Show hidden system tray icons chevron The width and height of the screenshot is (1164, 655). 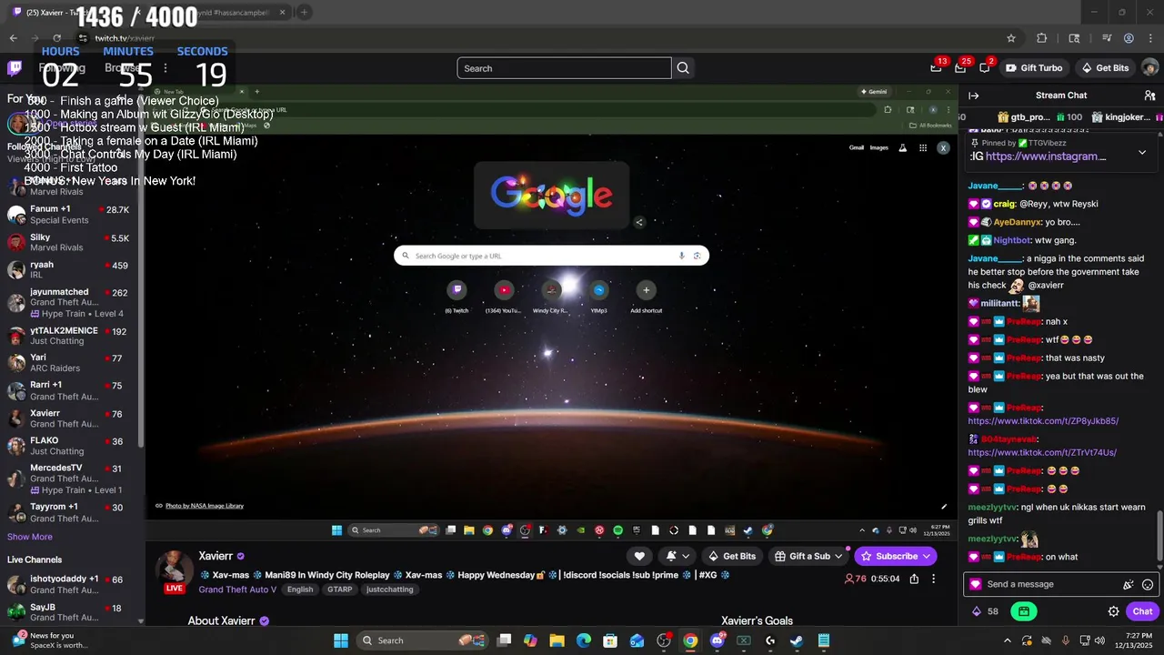click(x=1007, y=640)
